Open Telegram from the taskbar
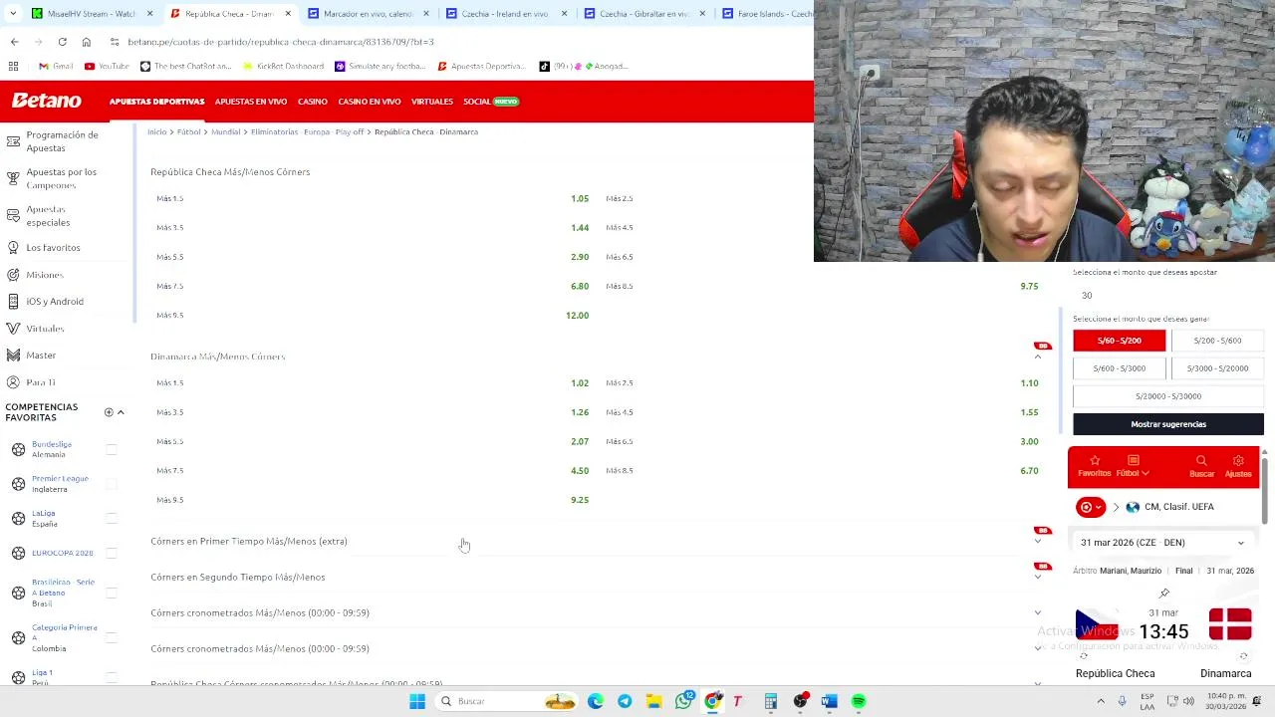1275x717 pixels. click(x=625, y=701)
